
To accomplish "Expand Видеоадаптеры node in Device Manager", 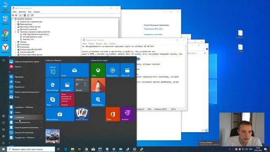I will tap(16, 24).
